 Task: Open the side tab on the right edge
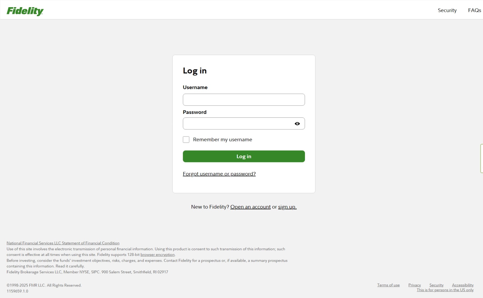coord(482,159)
